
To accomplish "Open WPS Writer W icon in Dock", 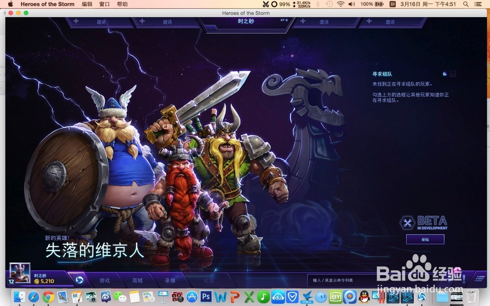I will [x=220, y=297].
